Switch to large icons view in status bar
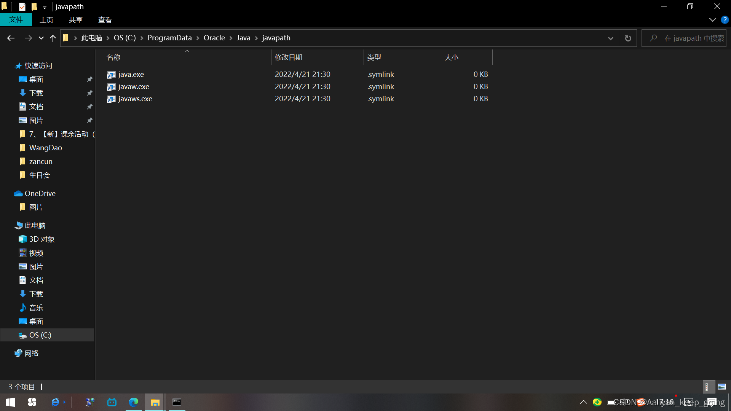731x411 pixels. [722, 387]
